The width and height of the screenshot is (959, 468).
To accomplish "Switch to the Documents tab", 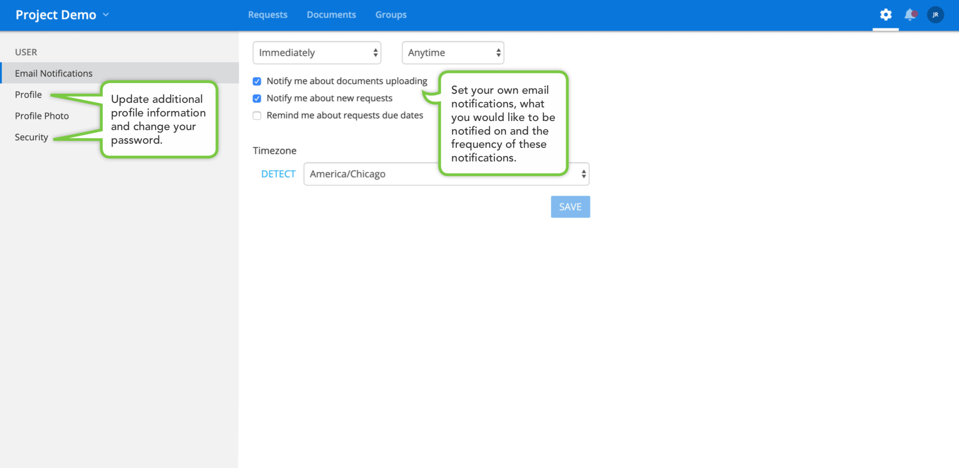I will point(331,15).
